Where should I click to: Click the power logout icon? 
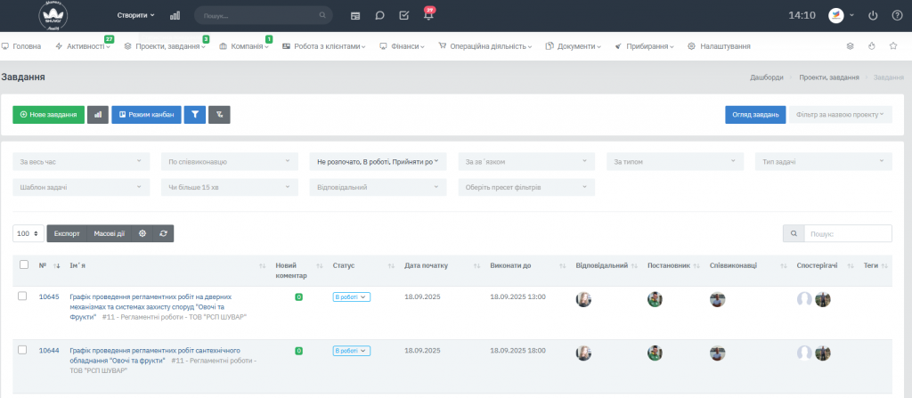coord(872,16)
